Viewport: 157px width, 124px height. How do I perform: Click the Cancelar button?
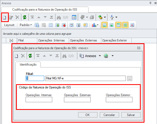click(109, 115)
